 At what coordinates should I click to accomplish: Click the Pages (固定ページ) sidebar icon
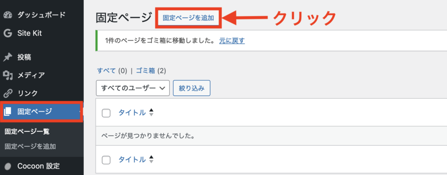pyautogui.click(x=8, y=112)
